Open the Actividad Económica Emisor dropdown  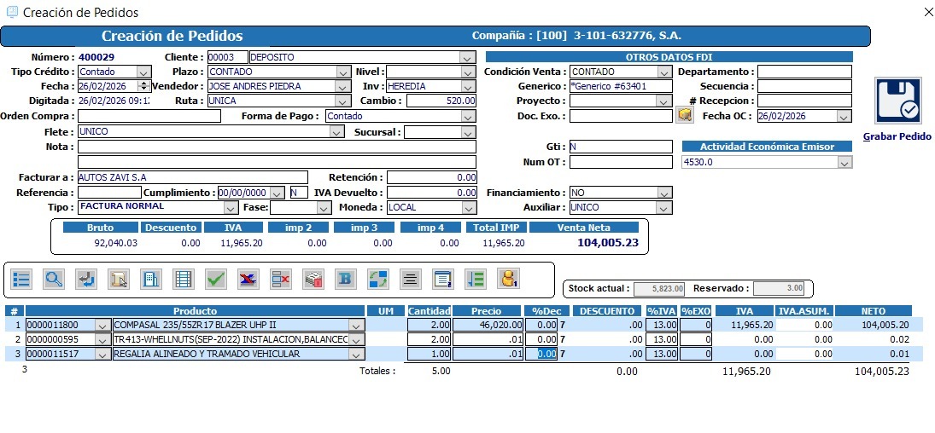[844, 162]
